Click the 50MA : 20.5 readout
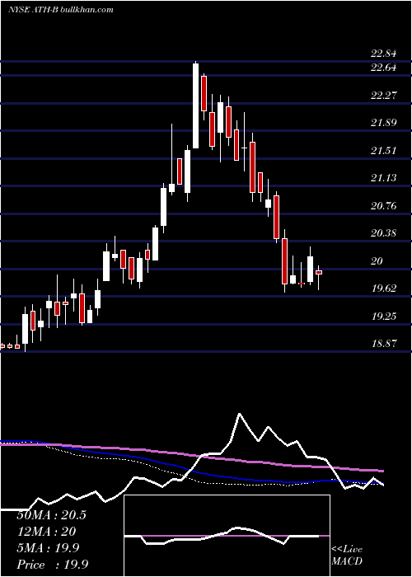Viewport: 412px width, 577px height. (51, 515)
